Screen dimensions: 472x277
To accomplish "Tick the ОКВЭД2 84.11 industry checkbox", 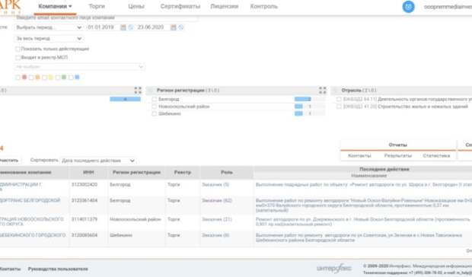I will click(x=339, y=99).
